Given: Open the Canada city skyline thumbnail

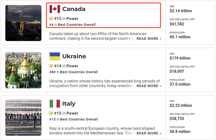Looking at the screenshot, I should coord(24,23).
